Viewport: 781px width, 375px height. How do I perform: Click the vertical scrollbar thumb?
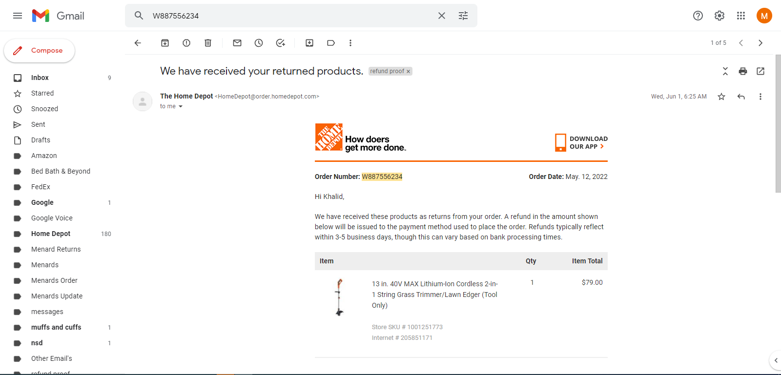[778, 124]
